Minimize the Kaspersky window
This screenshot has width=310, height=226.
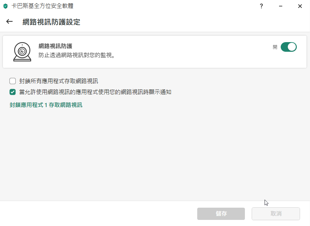click(x=281, y=6)
